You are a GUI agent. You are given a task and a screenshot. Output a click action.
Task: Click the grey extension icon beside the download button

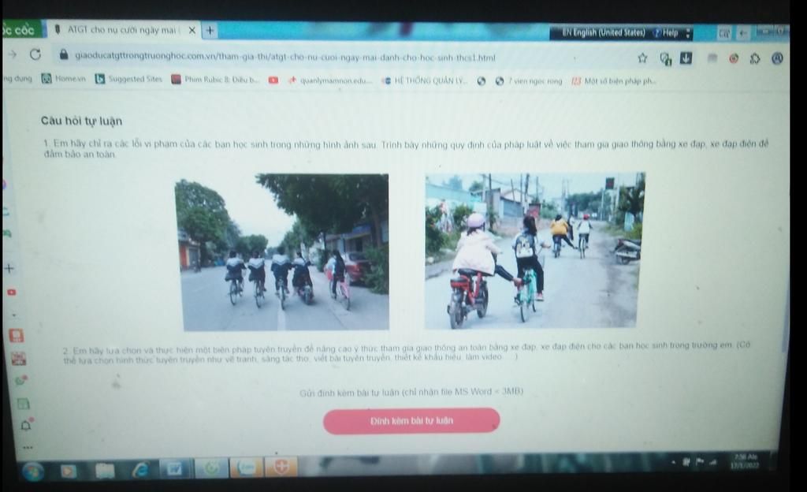712,58
